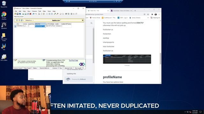Open the Column menu in Ron's Editor
This screenshot has height=114, width=204.
pyautogui.click(x=34, y=11)
